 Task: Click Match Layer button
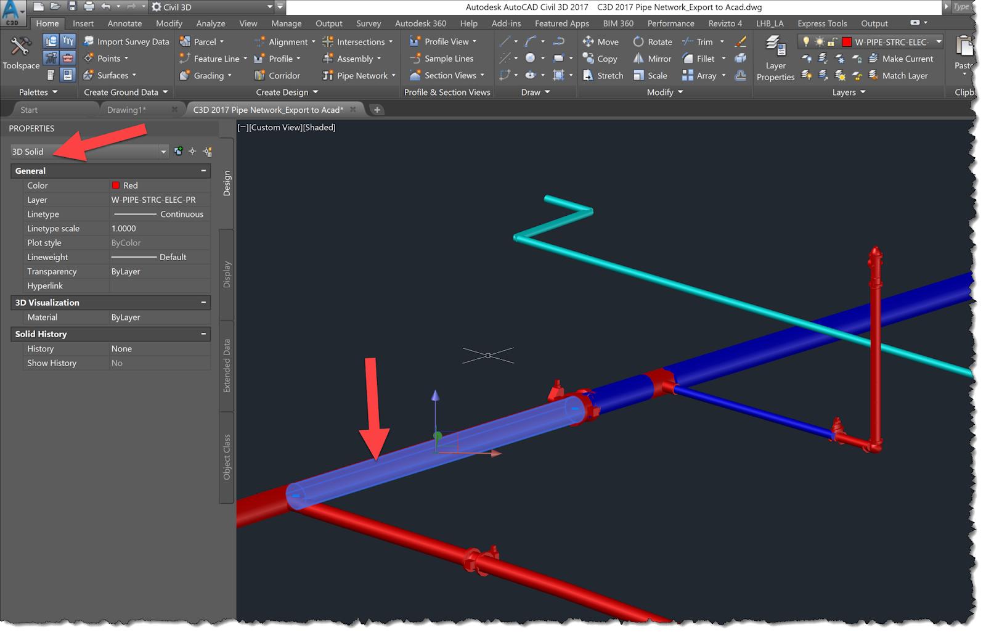(x=898, y=75)
